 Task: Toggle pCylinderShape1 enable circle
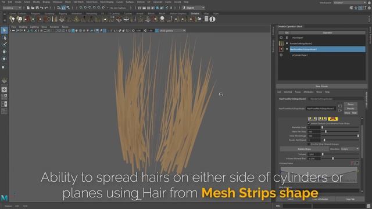click(x=281, y=55)
